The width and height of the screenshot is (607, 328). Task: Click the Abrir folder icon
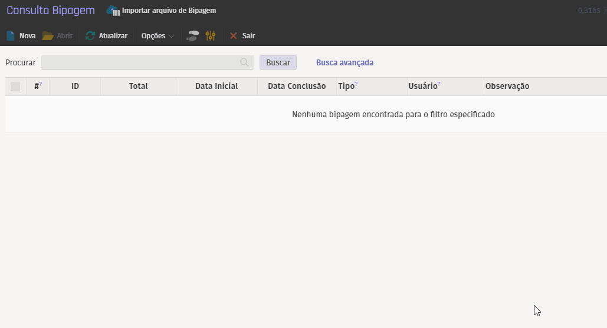coord(48,36)
